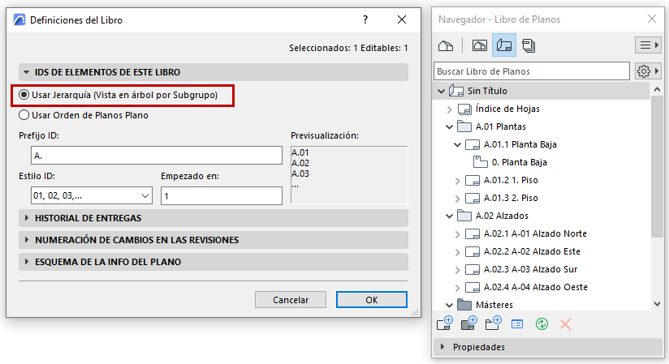669x364 pixels.
Task: Click A.01 Plantas folder icon
Action: coord(464,126)
